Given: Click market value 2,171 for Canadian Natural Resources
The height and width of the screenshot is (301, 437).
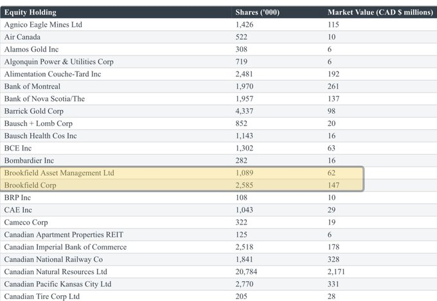Looking at the screenshot, I should point(336,271).
